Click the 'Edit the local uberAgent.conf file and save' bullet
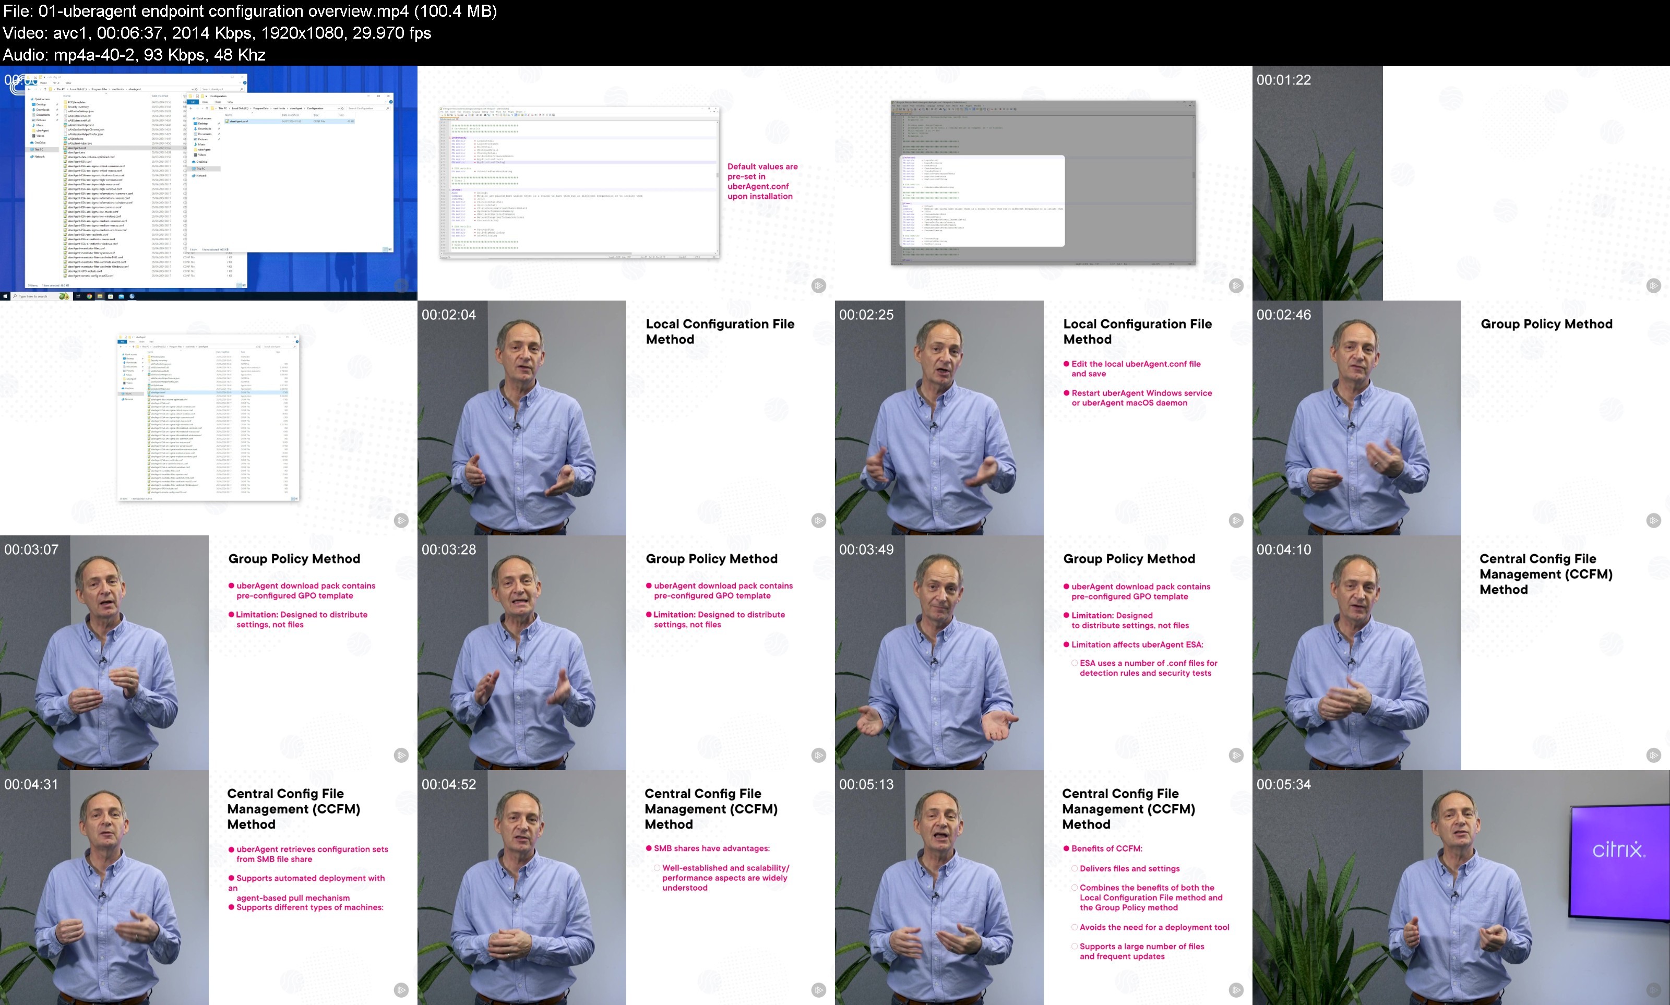The width and height of the screenshot is (1670, 1005). (x=1131, y=368)
